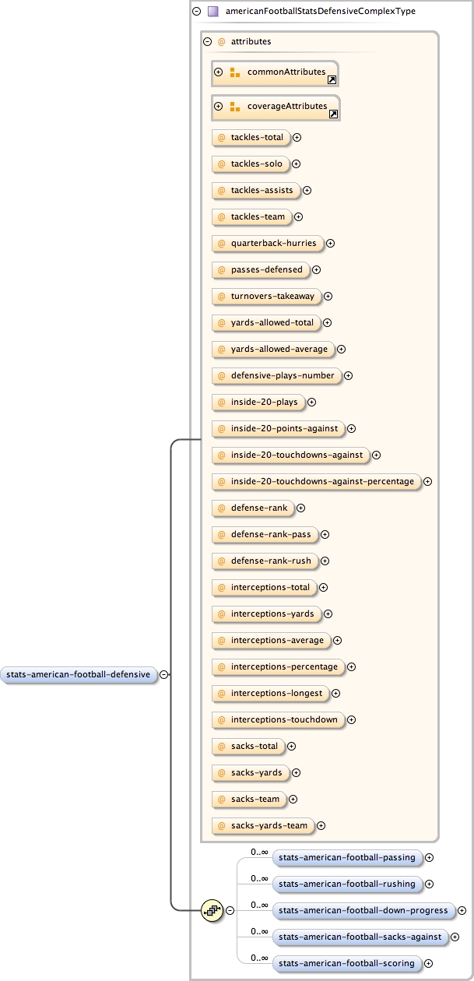Viewport: 474px width, 981px height.
Task: Click the coverageAttributes reference arrow icon
Action: (x=333, y=114)
